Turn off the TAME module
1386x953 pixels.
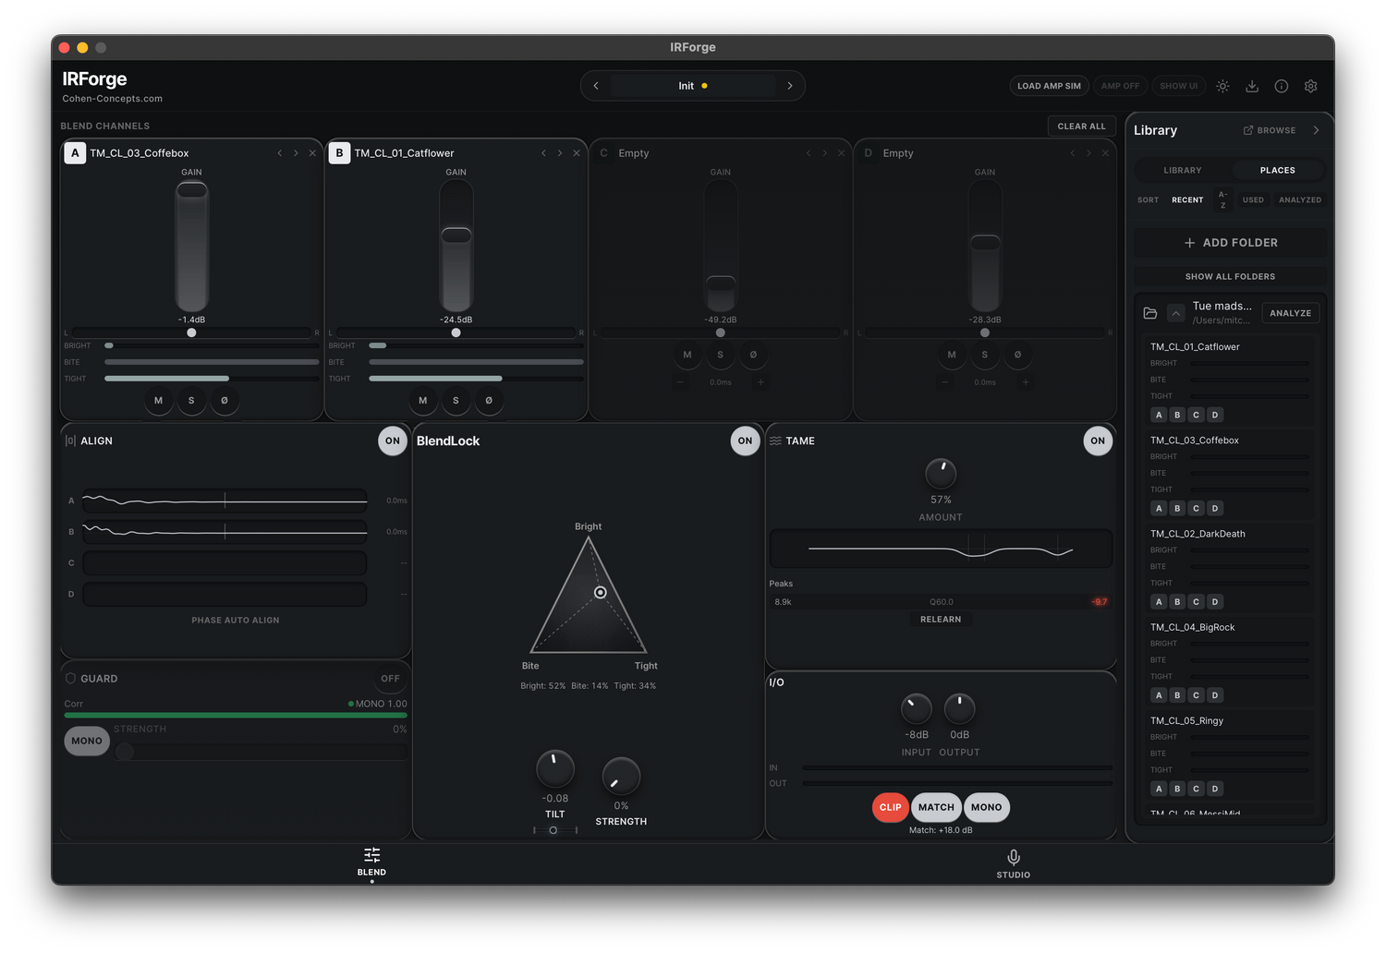click(x=1097, y=441)
